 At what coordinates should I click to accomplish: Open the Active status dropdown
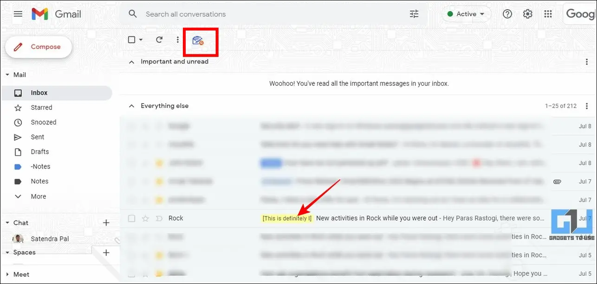point(466,14)
